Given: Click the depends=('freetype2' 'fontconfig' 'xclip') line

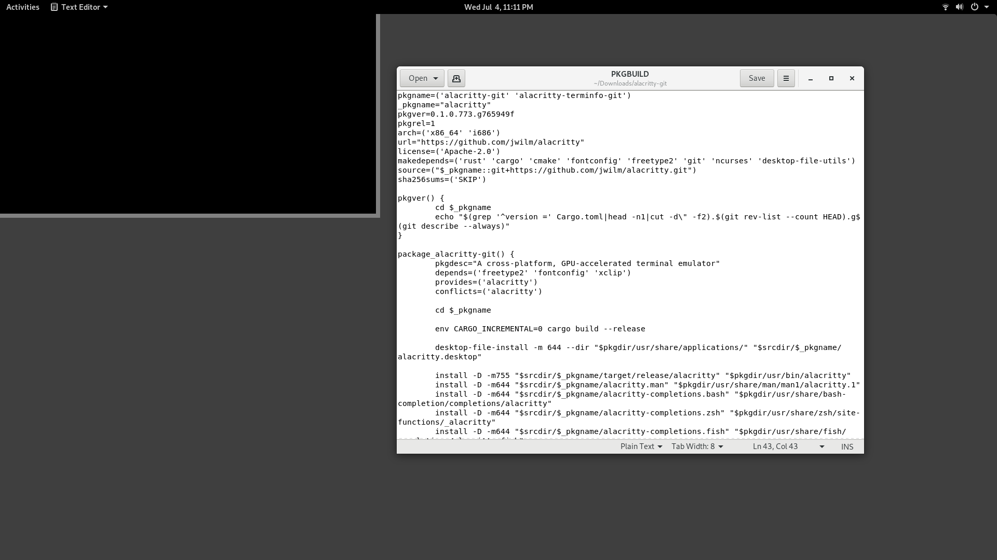Looking at the screenshot, I should (533, 273).
